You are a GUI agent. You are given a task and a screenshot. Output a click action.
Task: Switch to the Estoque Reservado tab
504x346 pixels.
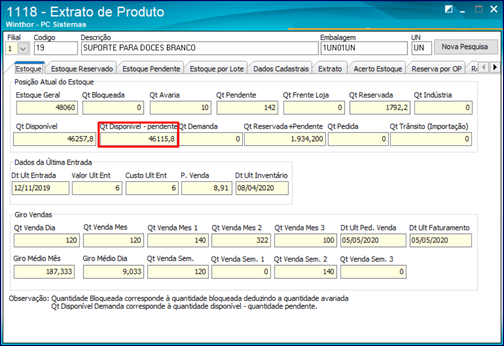pos(82,68)
